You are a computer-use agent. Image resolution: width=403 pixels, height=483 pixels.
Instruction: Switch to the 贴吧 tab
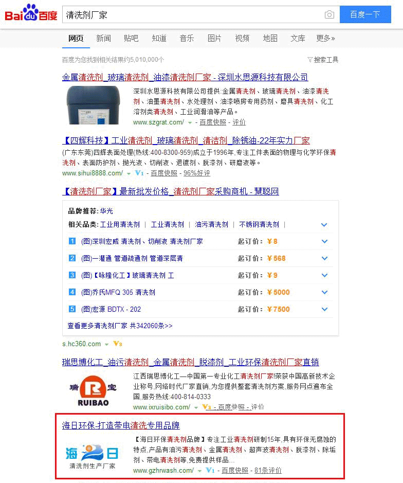[131, 38]
